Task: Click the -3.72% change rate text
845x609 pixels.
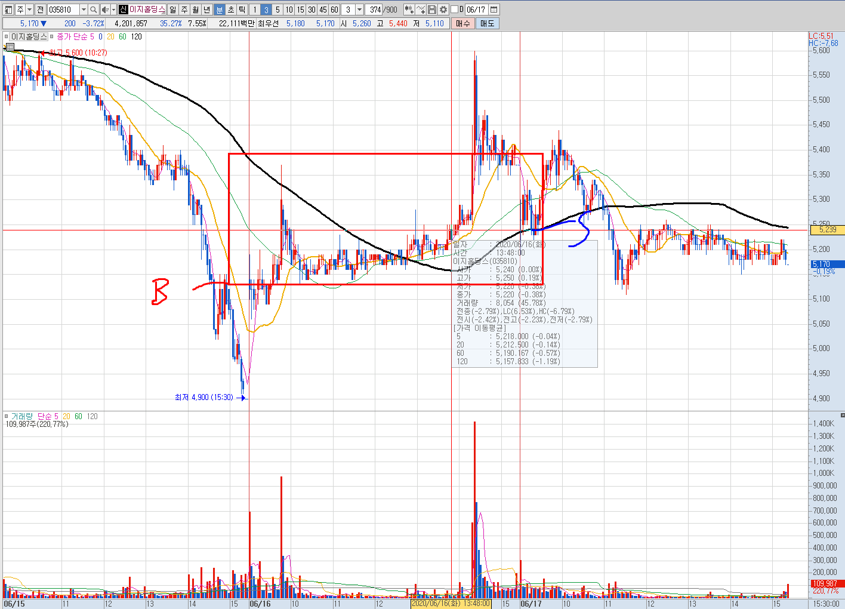Action: [x=93, y=23]
